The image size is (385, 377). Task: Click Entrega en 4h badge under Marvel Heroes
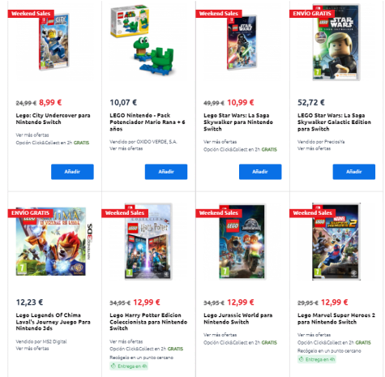317,359
